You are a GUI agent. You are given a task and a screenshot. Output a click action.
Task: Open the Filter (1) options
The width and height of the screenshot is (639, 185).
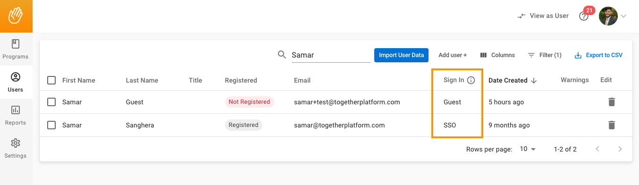pos(545,55)
